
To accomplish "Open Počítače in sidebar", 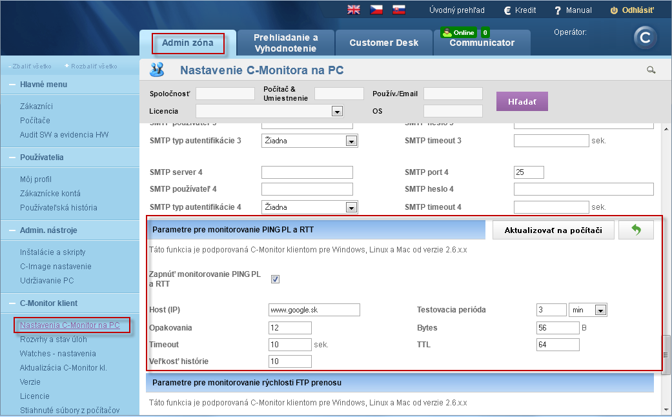I will [x=35, y=121].
